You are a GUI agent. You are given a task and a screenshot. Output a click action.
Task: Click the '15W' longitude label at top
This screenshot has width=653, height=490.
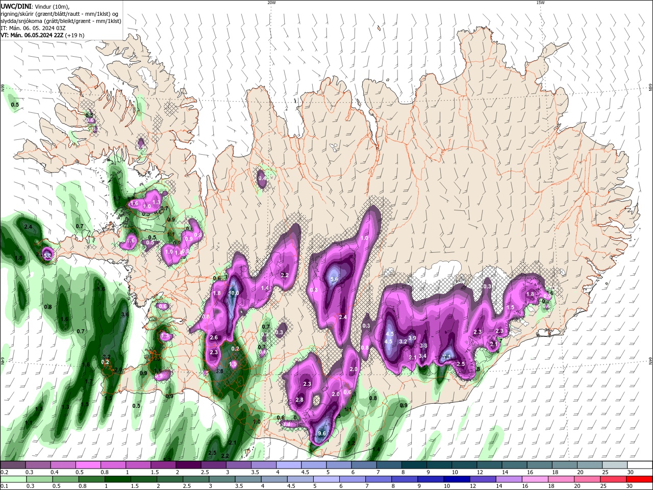pos(540,3)
